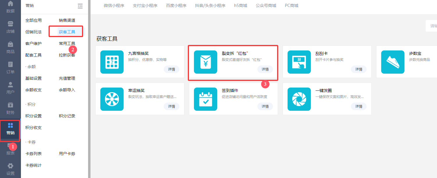437x178 pixels.
Task: Click the 签到插件 calendar icon
Action: coord(206,99)
